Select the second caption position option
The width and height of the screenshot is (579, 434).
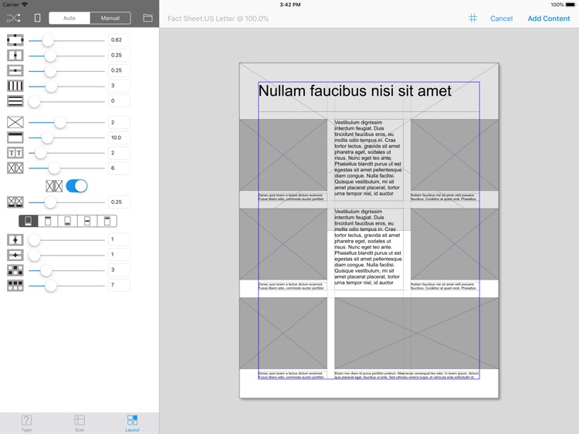(x=48, y=221)
